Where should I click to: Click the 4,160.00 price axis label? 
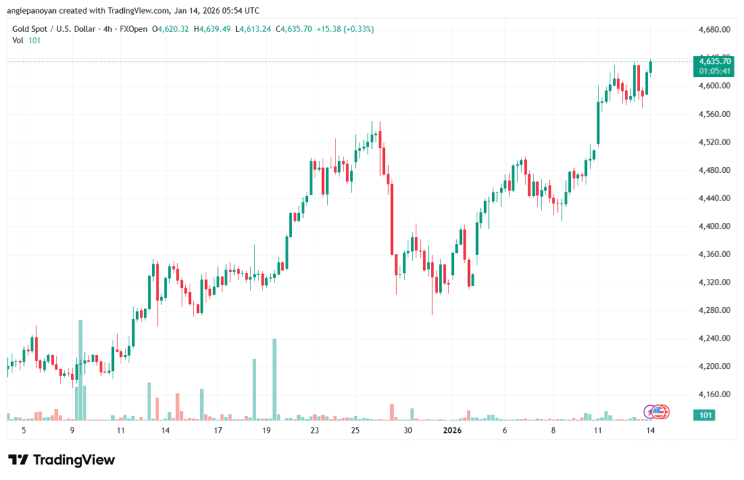712,394
